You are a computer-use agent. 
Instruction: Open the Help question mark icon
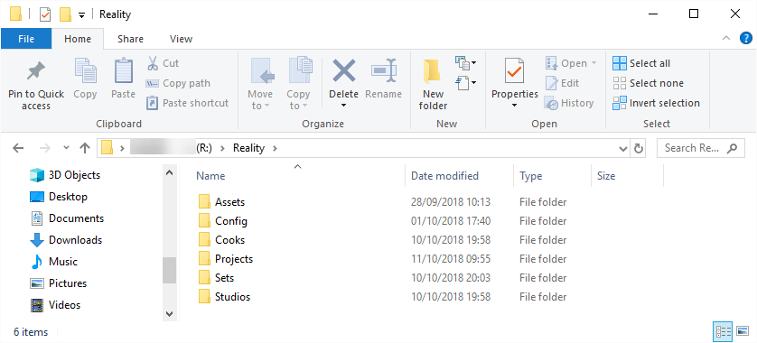click(x=746, y=39)
